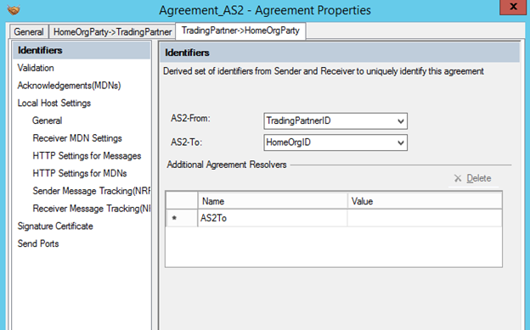Image resolution: width=530 pixels, height=330 pixels.
Task: Select the new row asterisk header
Action: [x=182, y=218]
